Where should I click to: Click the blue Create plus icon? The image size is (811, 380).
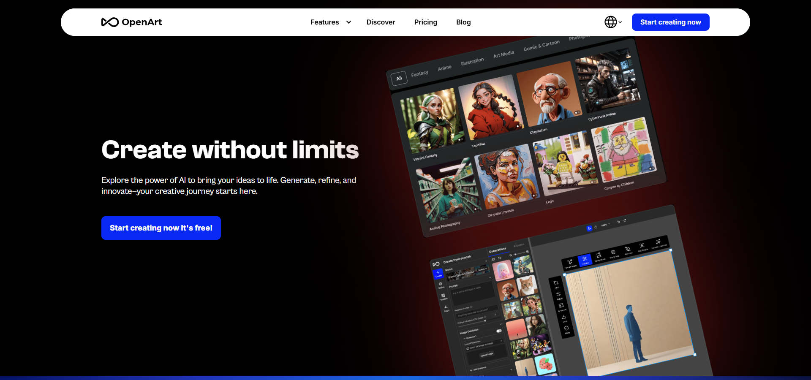(x=438, y=274)
